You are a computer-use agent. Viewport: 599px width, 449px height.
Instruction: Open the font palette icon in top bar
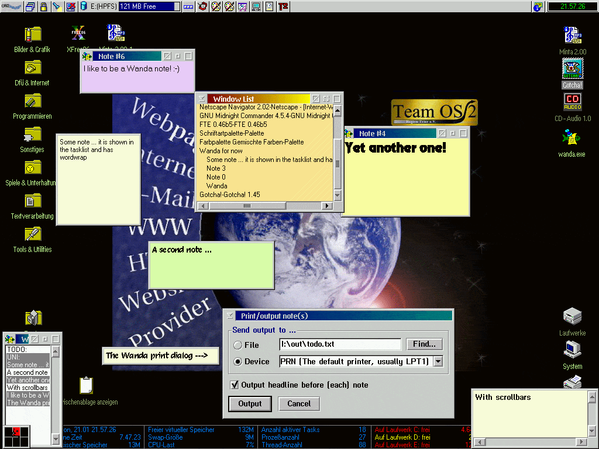[x=243, y=6]
